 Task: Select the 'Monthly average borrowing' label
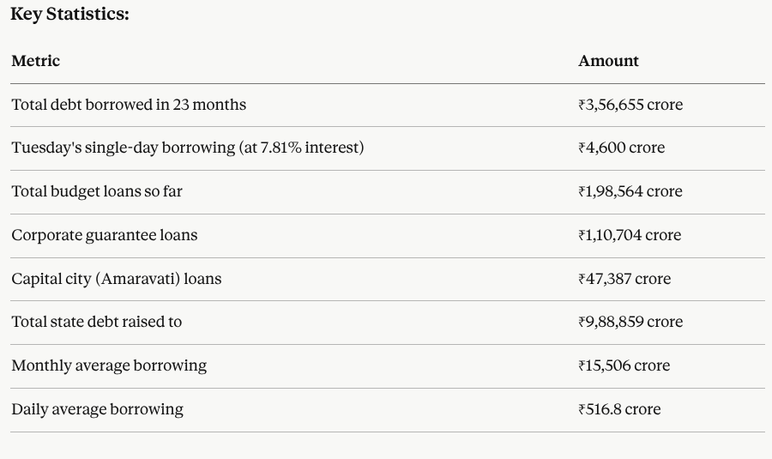(109, 365)
